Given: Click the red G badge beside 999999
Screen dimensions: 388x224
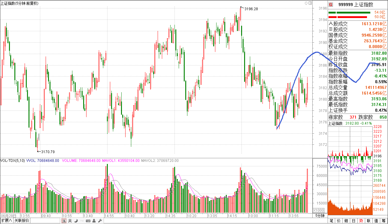Looking at the screenshot, I should pos(331,5).
